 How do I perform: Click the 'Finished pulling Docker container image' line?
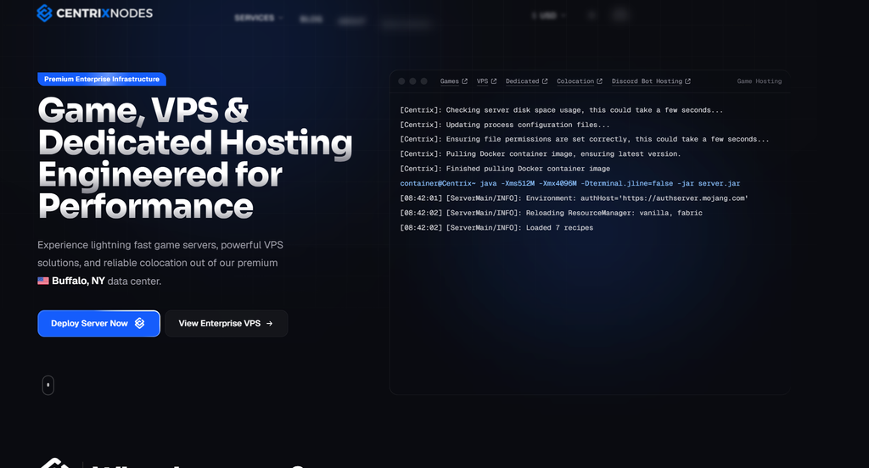coord(505,169)
